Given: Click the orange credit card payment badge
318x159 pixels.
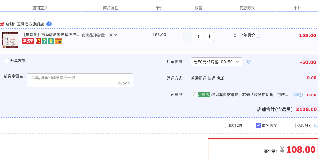Looking at the screenshot, I should [x=59, y=41].
